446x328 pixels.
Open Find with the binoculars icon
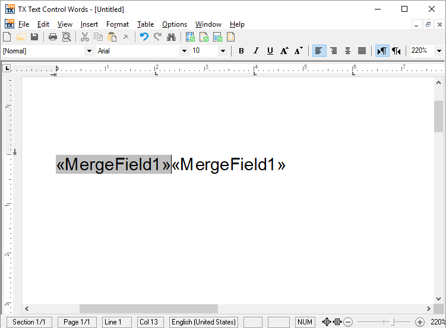pos(171,37)
